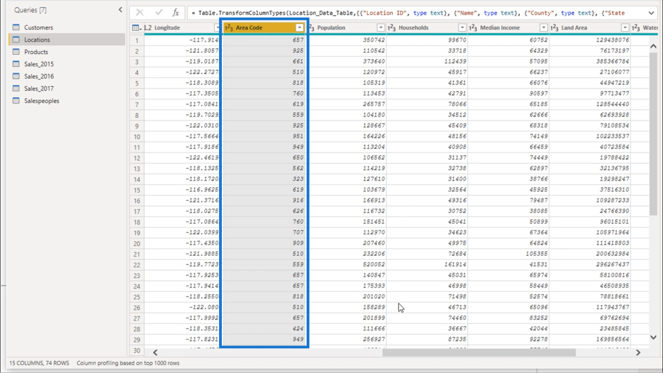Image resolution: width=663 pixels, height=373 pixels.
Task: Click the table menu icon at grid corner
Action: 136,28
